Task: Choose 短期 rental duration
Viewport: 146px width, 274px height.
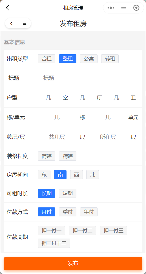Action: pyautogui.click(x=68, y=193)
